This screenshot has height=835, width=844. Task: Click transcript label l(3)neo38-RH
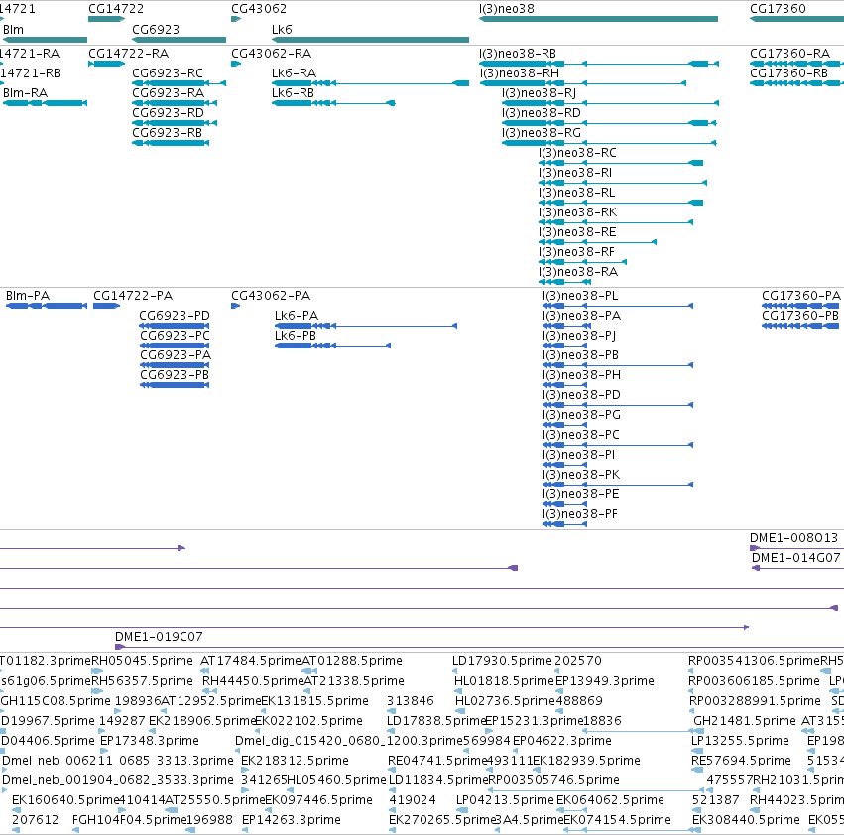[520, 73]
